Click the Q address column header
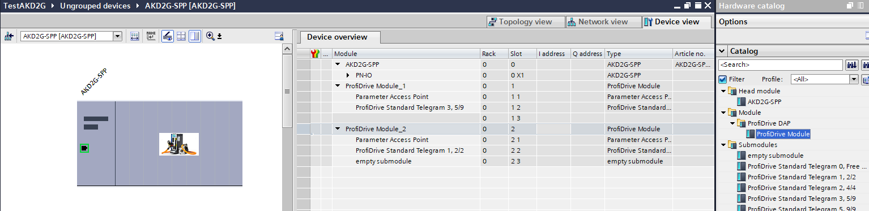The image size is (869, 211). tap(587, 54)
